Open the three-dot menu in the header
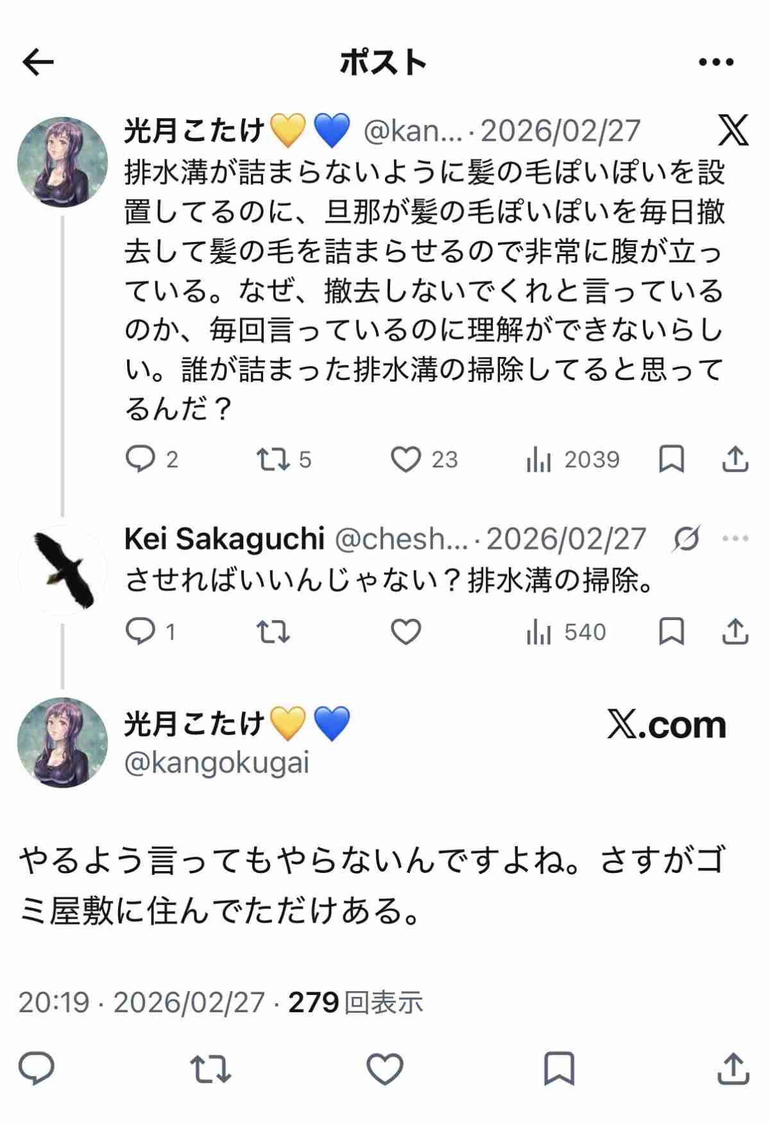Image resolution: width=770 pixels, height=1124 pixels. pyautogui.click(x=715, y=62)
